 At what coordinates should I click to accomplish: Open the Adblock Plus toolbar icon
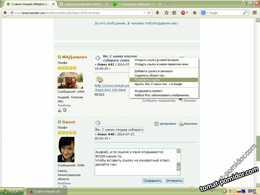pos(183,13)
